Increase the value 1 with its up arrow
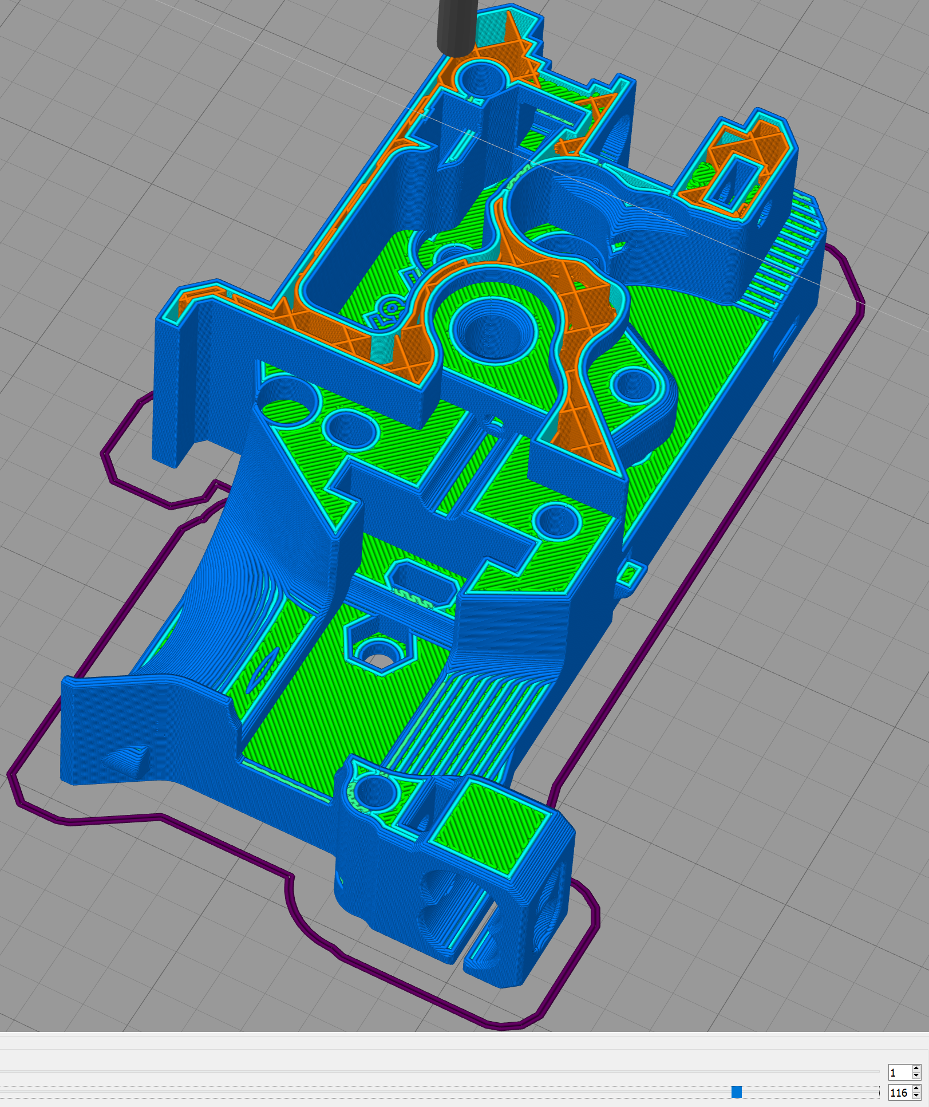Image resolution: width=929 pixels, height=1107 pixels. point(916,1069)
